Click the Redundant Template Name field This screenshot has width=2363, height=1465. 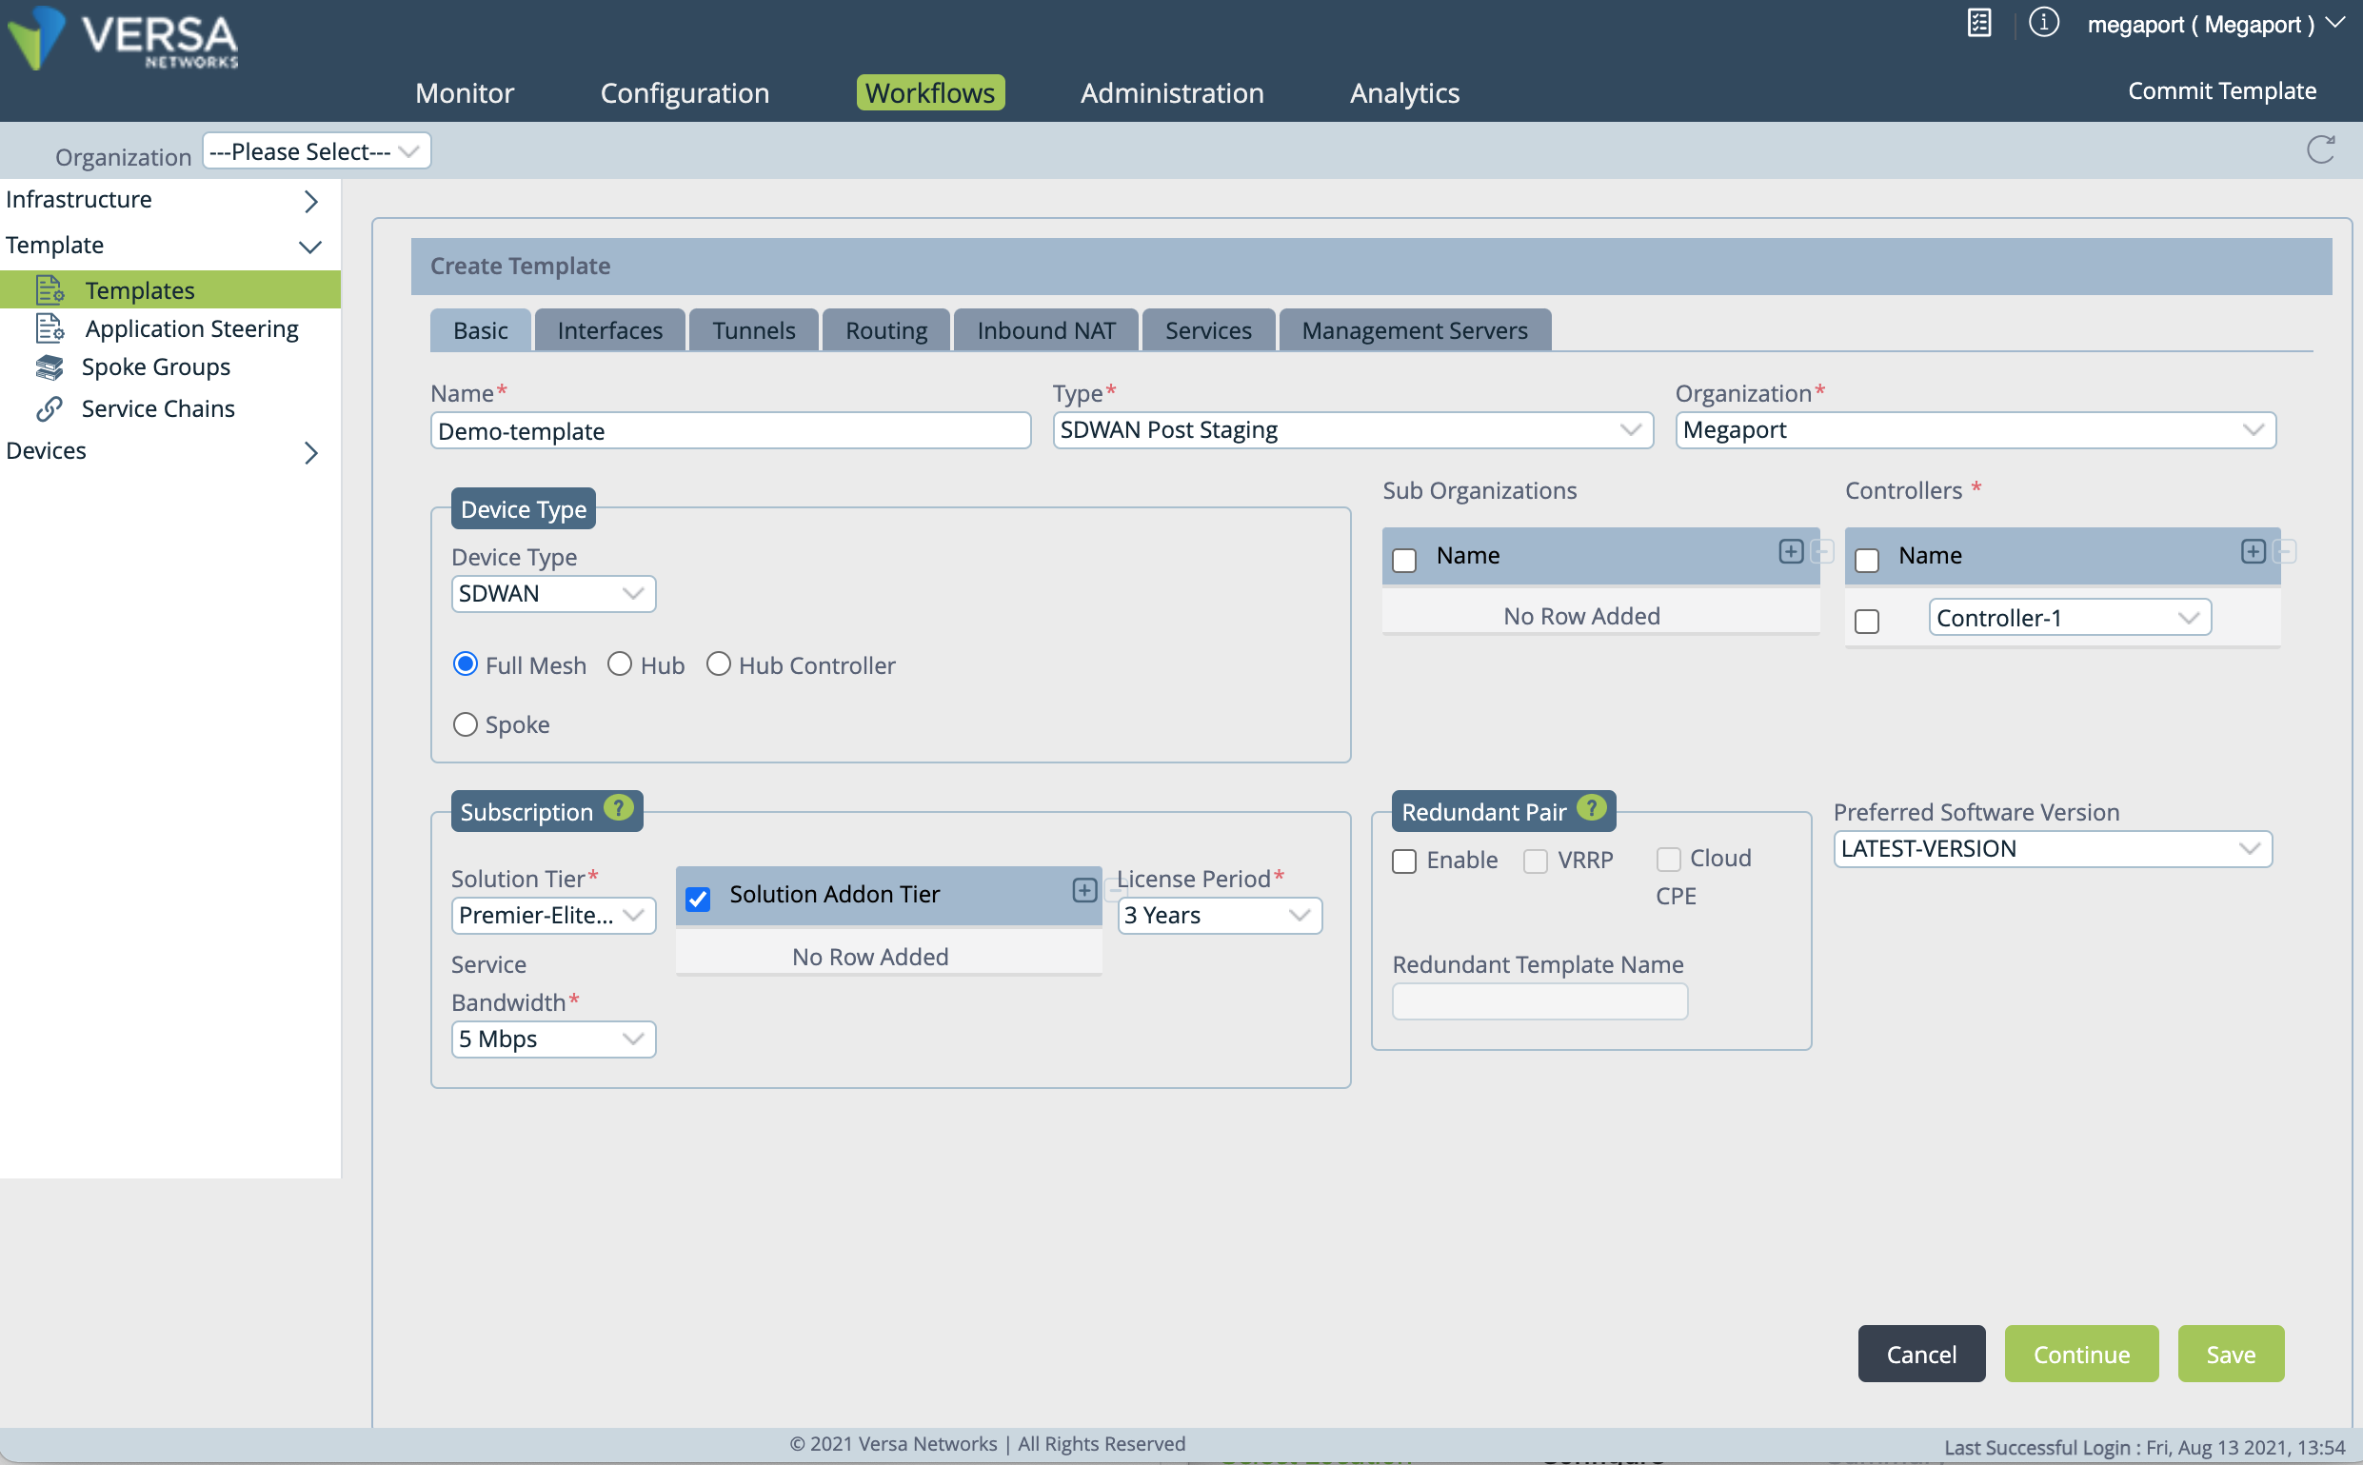click(1539, 1001)
